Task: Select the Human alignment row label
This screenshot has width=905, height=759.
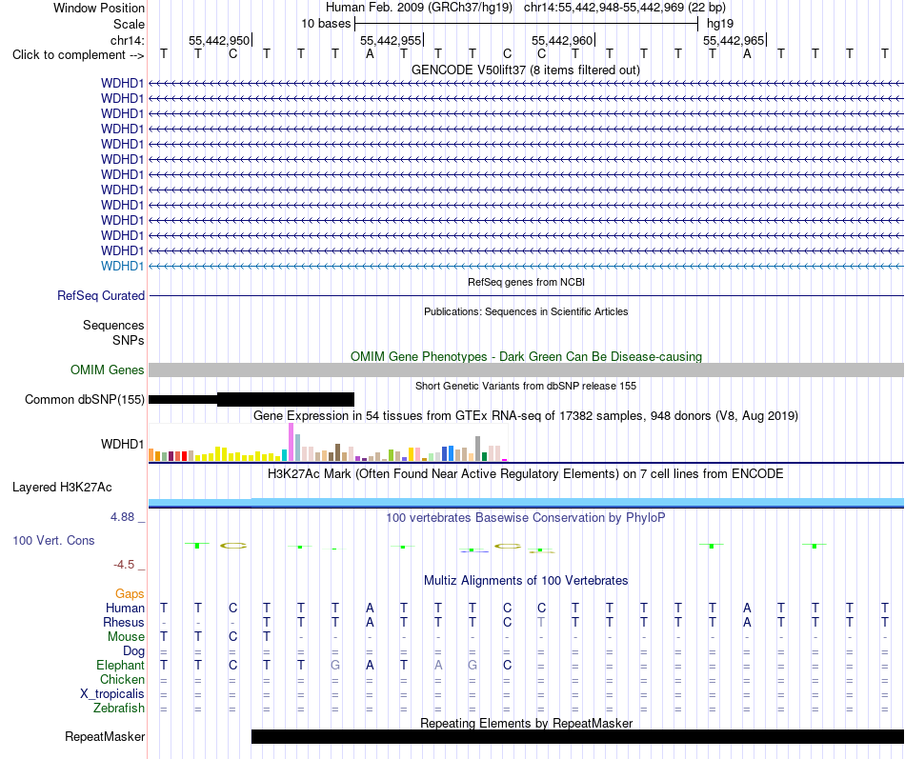Action: click(x=125, y=609)
